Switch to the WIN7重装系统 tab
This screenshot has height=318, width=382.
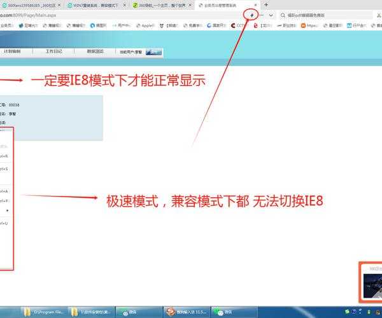coord(97,5)
